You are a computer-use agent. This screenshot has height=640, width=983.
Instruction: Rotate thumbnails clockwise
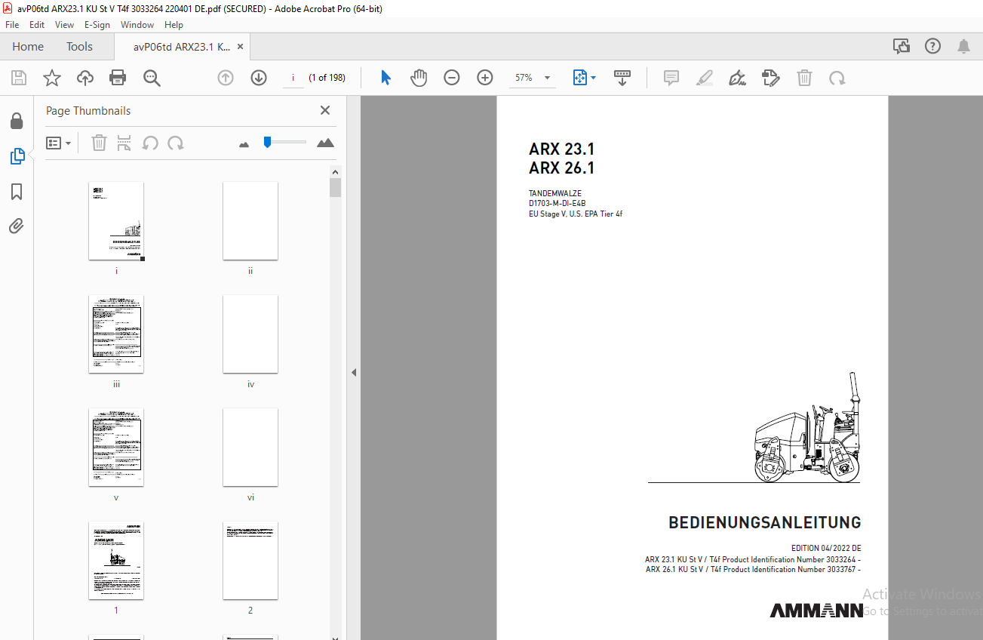176,143
